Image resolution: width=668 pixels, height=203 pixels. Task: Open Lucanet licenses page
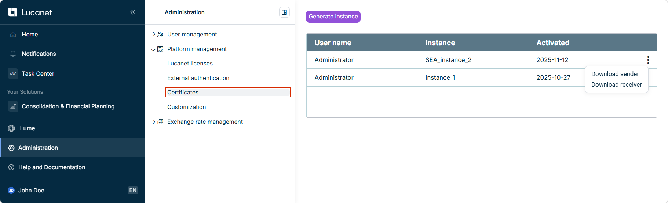pos(190,63)
